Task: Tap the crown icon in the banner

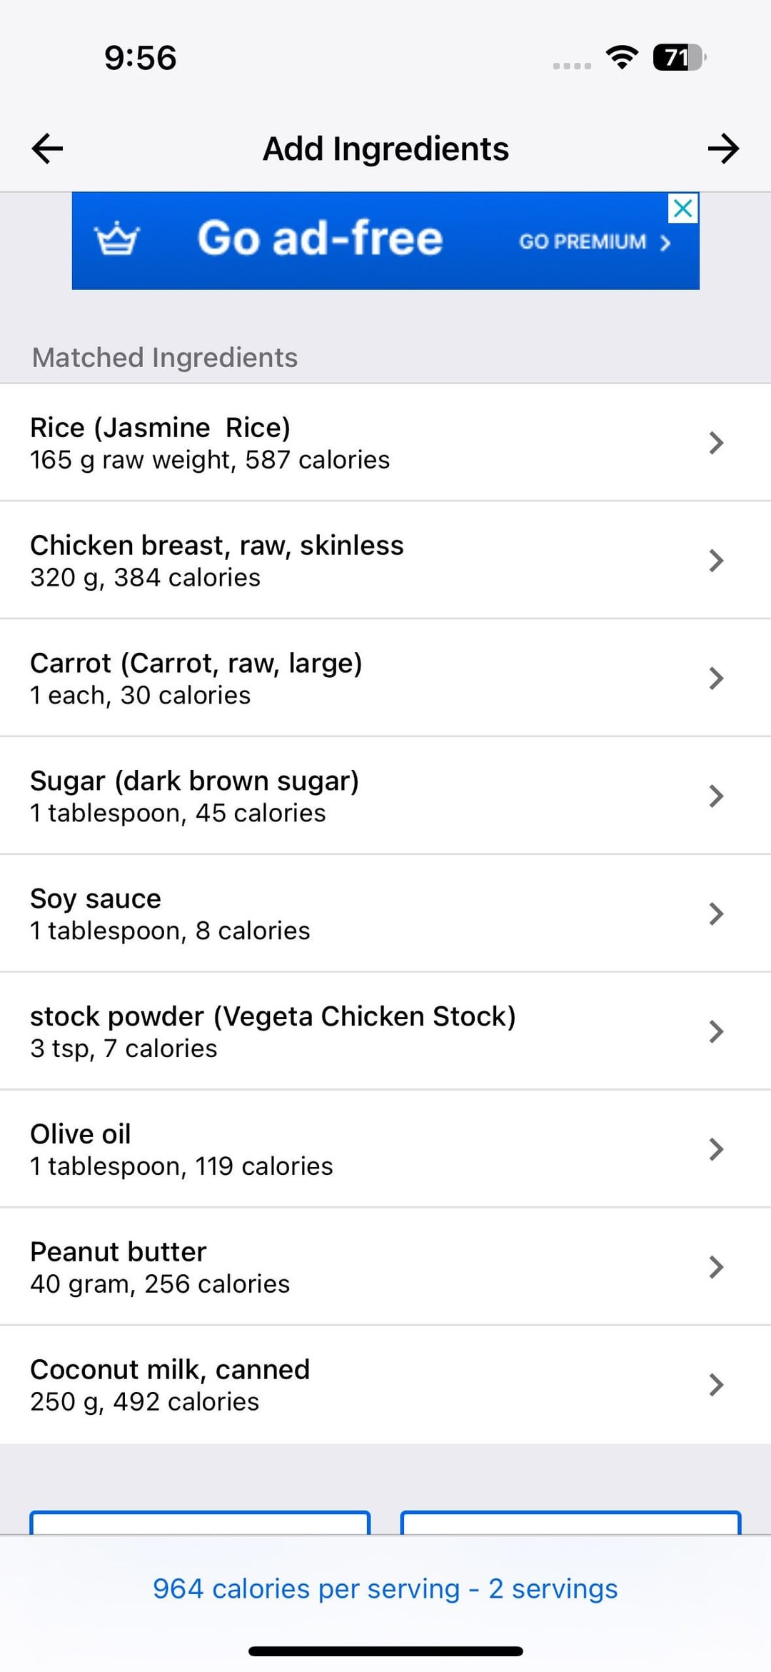Action: (117, 239)
